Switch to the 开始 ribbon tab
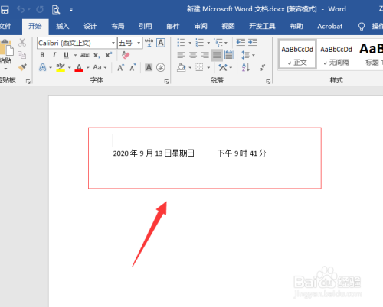 pos(35,26)
